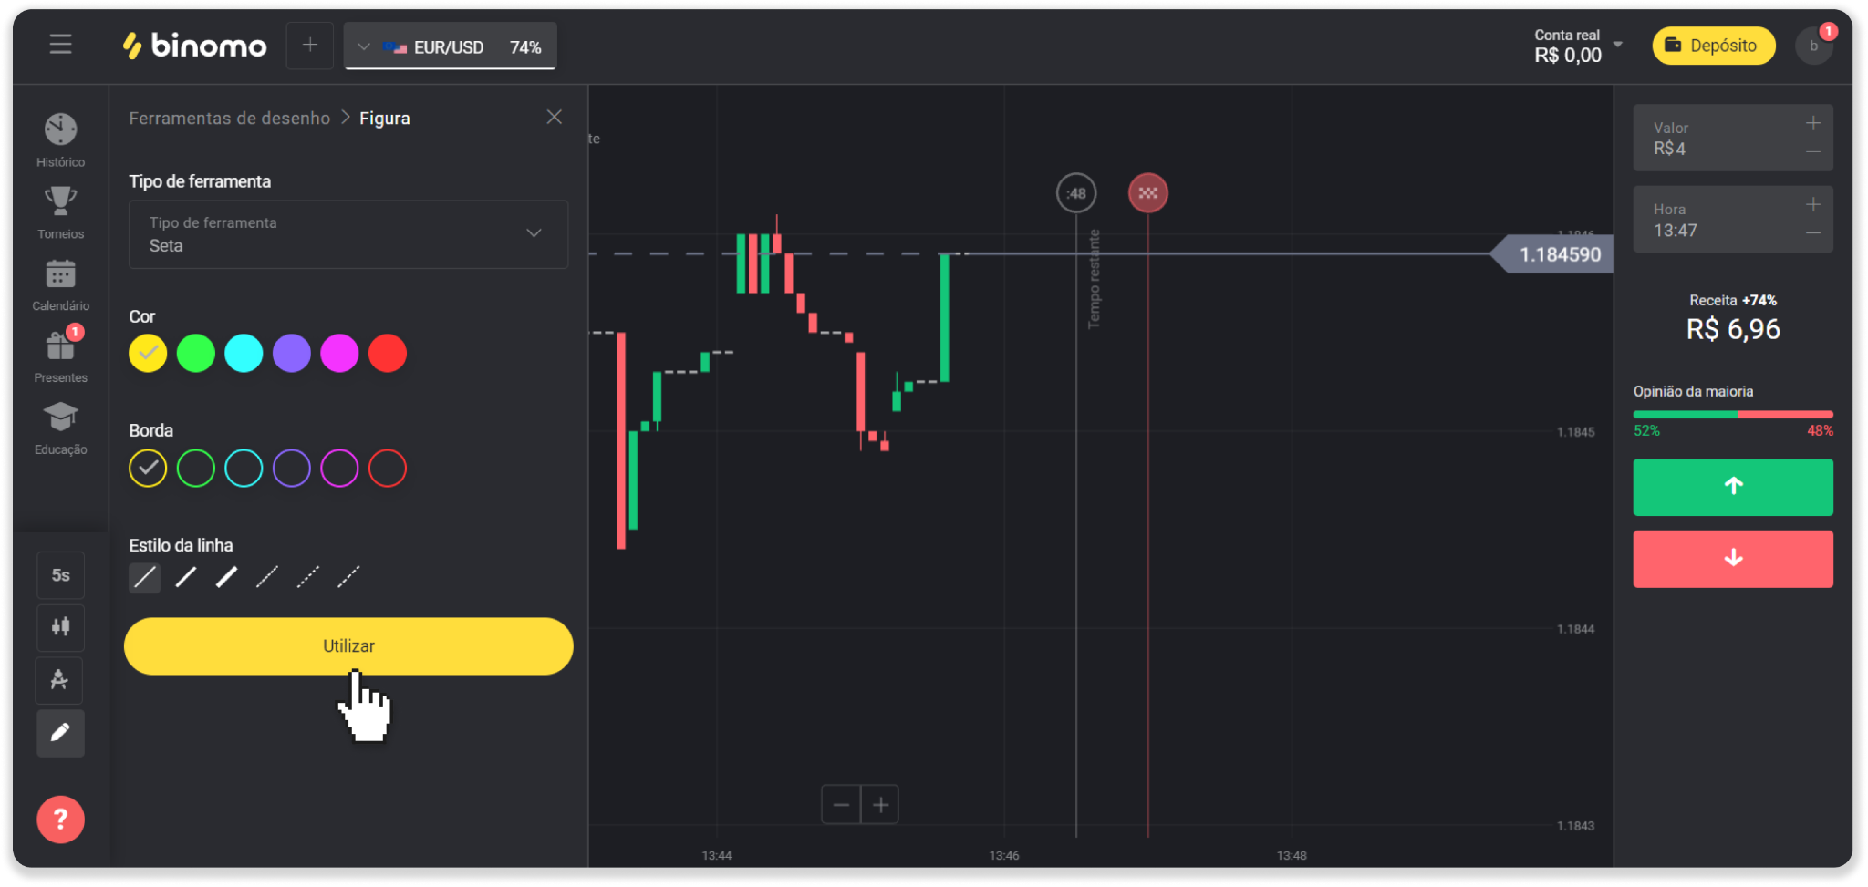The image size is (1868, 887).
Task: Open the Calendário icon
Action: pos(60,274)
